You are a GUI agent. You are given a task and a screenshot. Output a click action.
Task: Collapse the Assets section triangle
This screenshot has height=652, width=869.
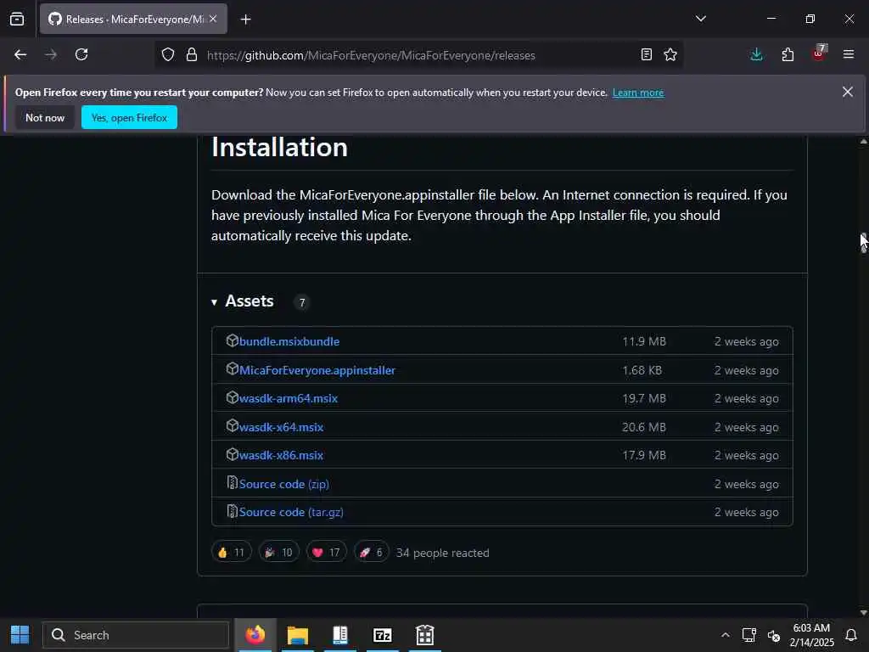[x=214, y=302]
